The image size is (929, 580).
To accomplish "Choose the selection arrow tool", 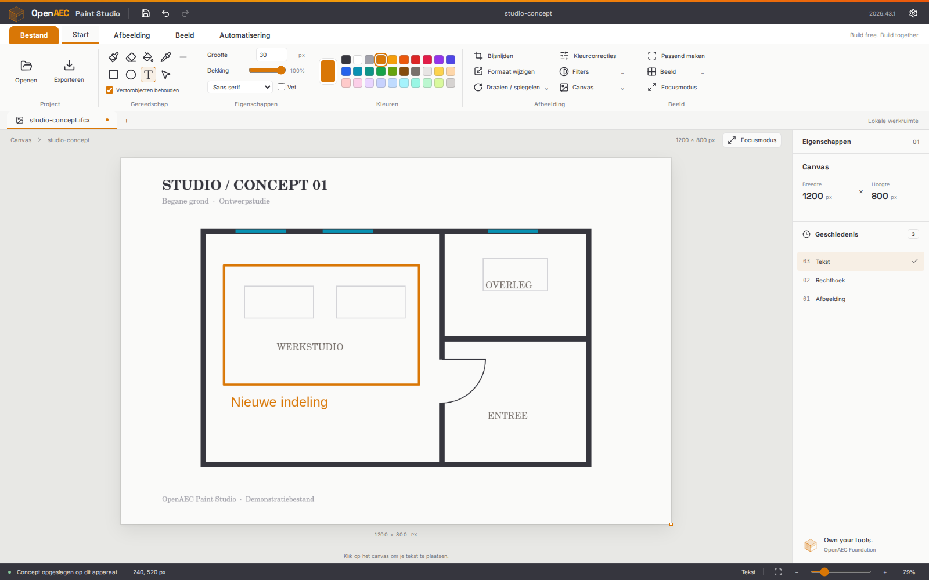I will [x=166, y=74].
